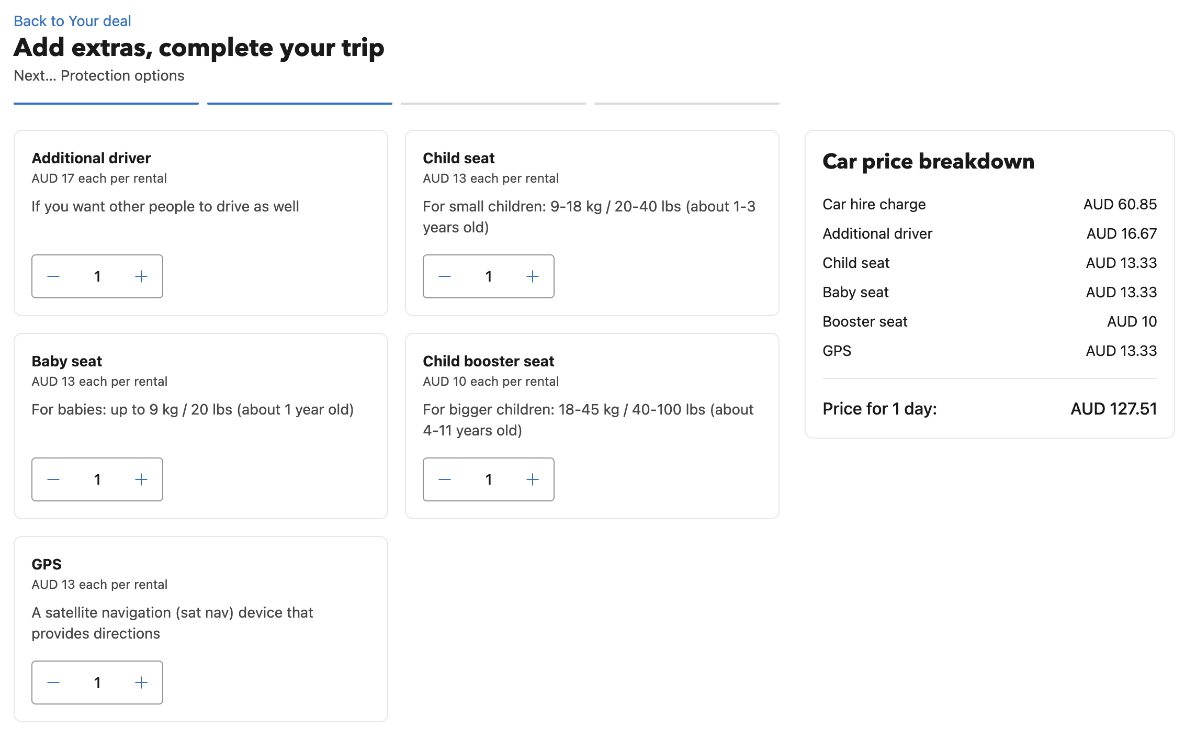The width and height of the screenshot is (1196, 738).
Task: Remove GPS using the minus icon
Action: [53, 683]
